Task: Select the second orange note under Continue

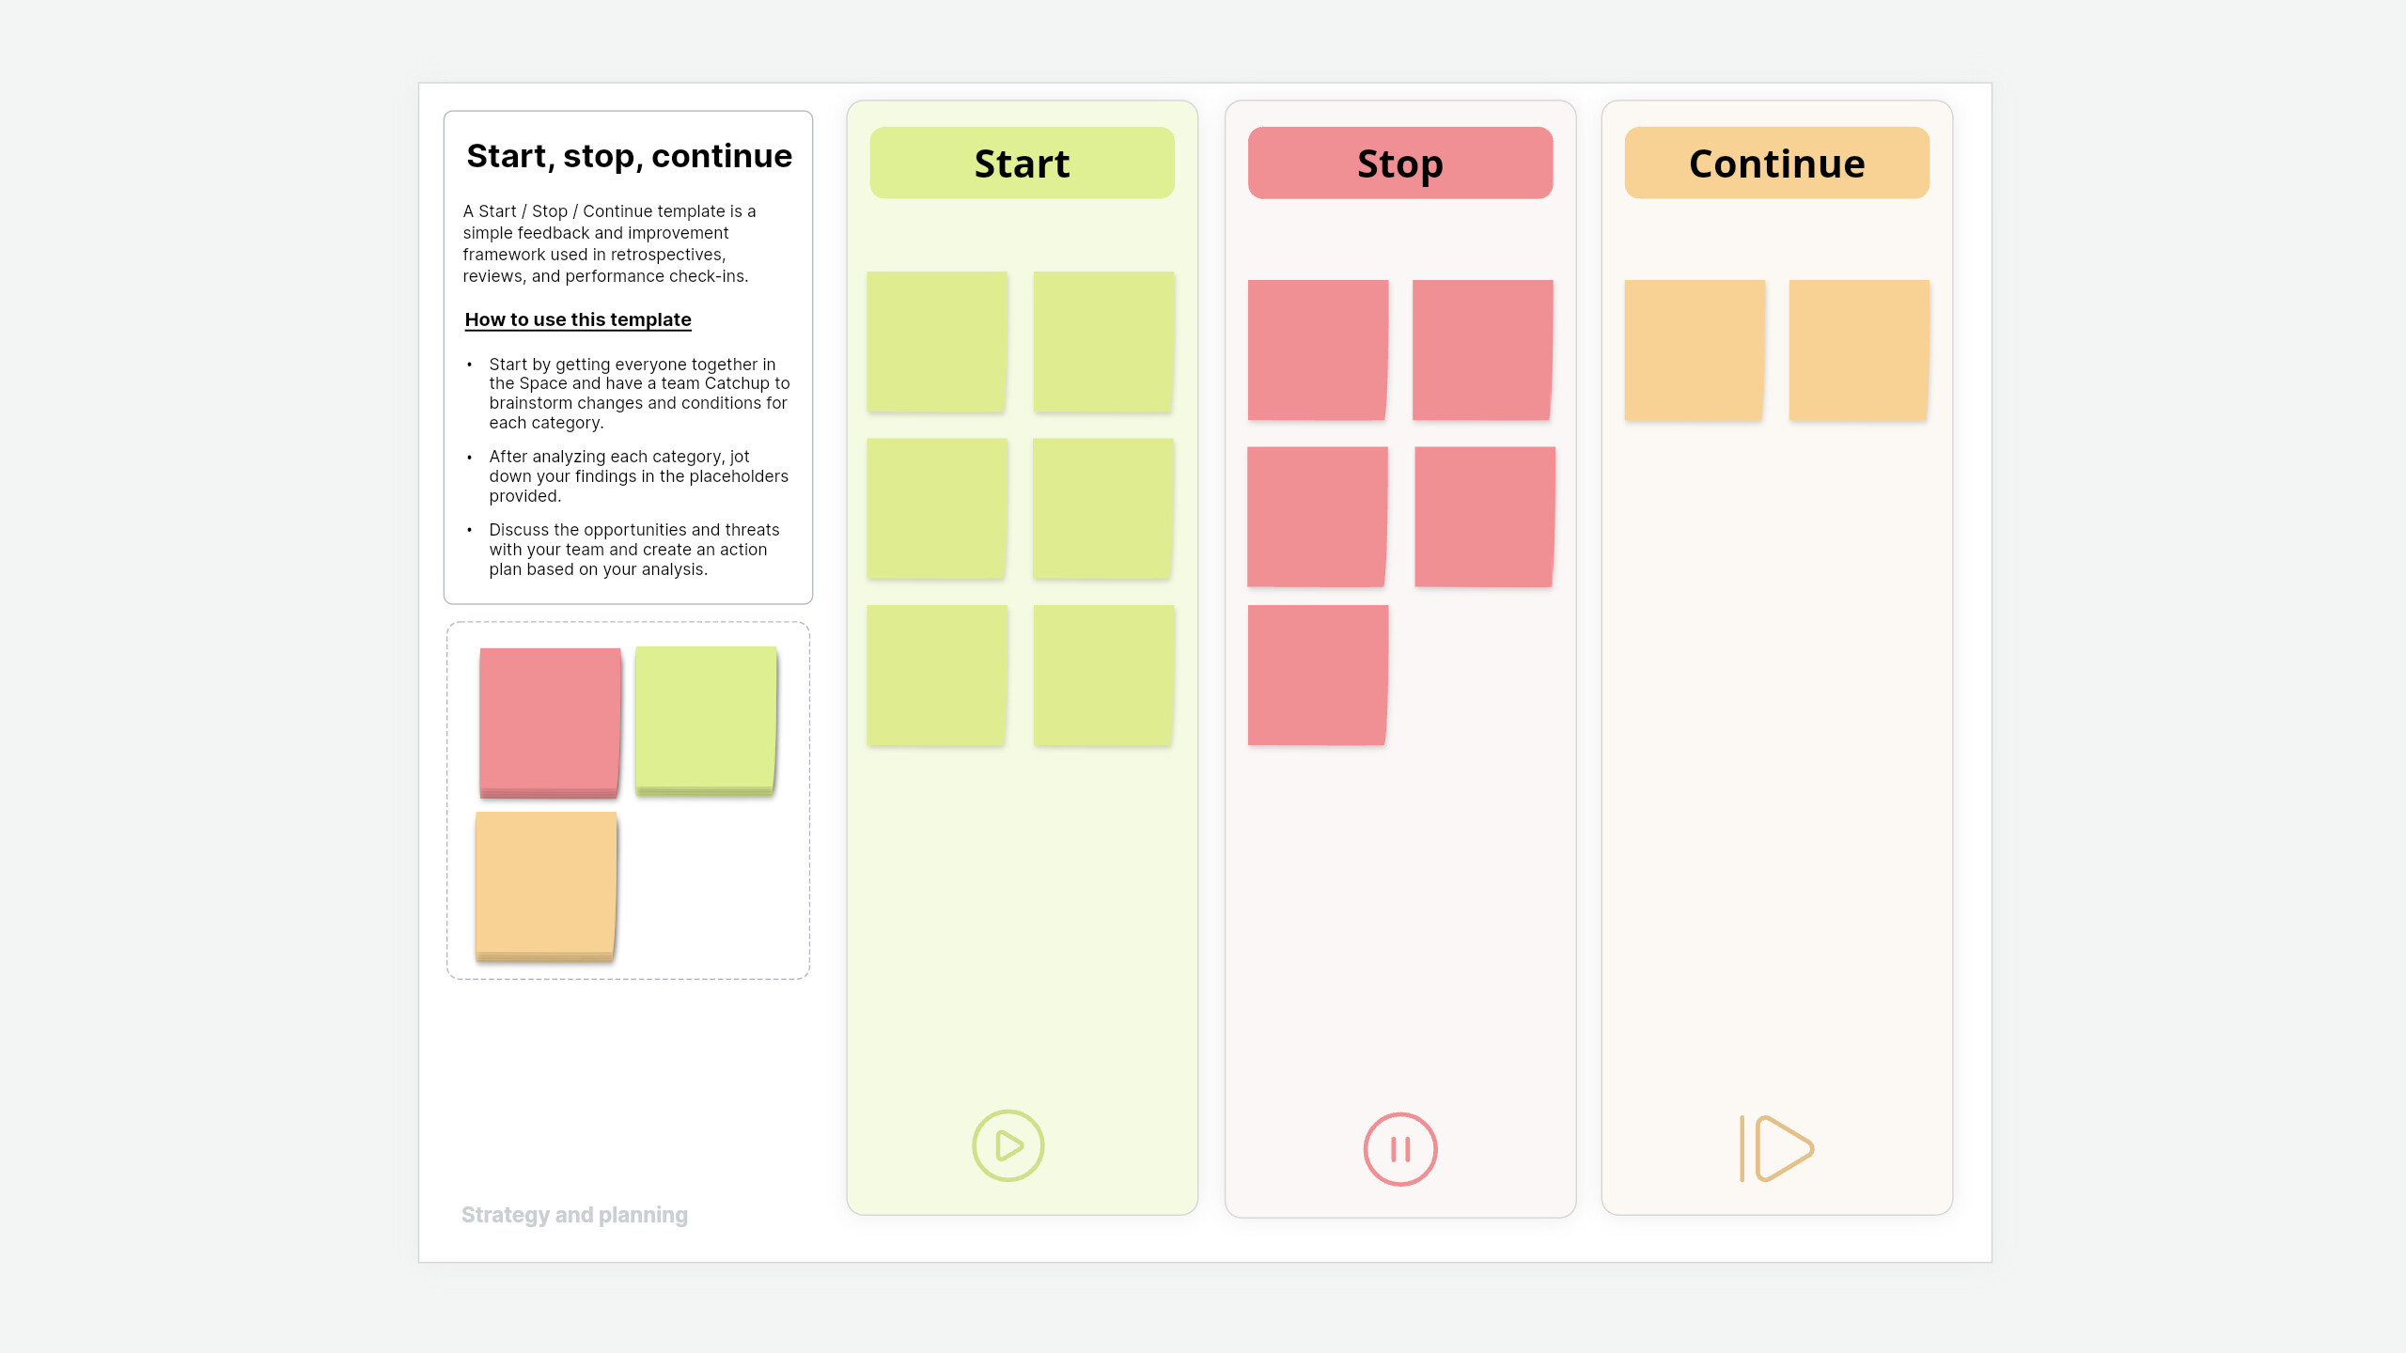Action: [x=1859, y=350]
